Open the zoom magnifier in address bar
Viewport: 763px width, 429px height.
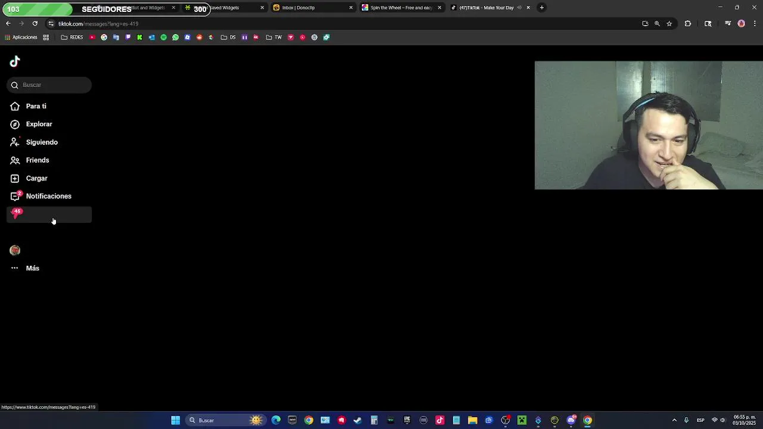pyautogui.click(x=657, y=24)
